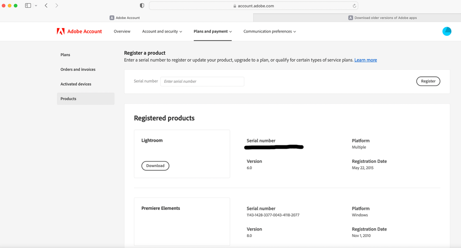This screenshot has height=248, width=461.
Task: Click the Register a product heading
Action: coord(144,53)
